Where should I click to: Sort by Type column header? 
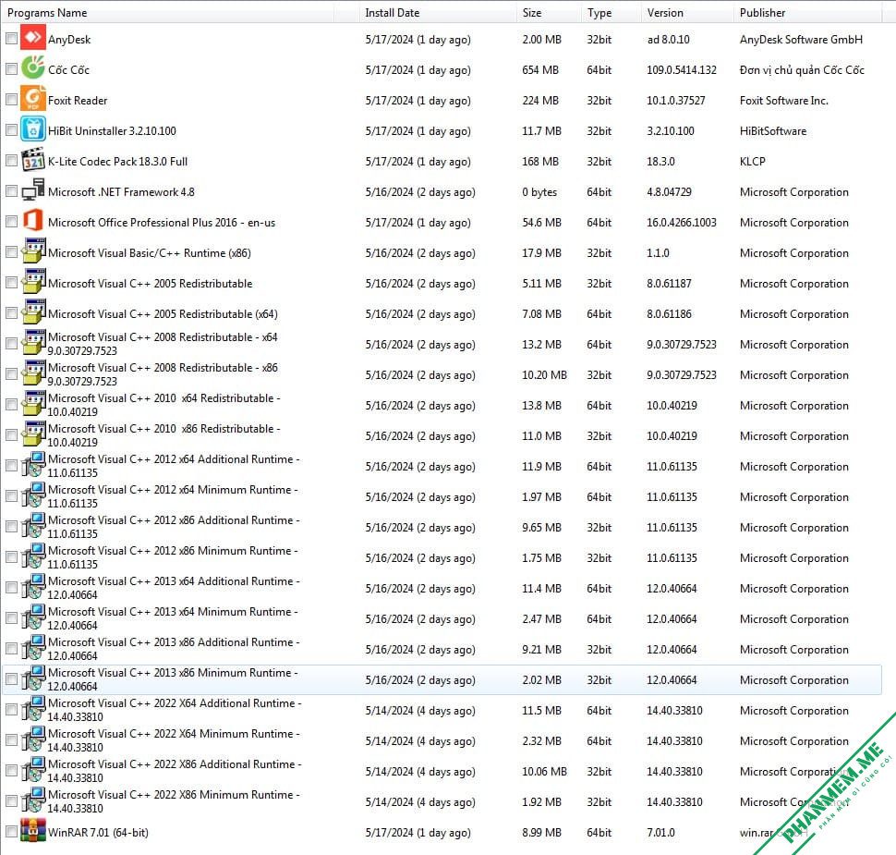click(x=611, y=13)
